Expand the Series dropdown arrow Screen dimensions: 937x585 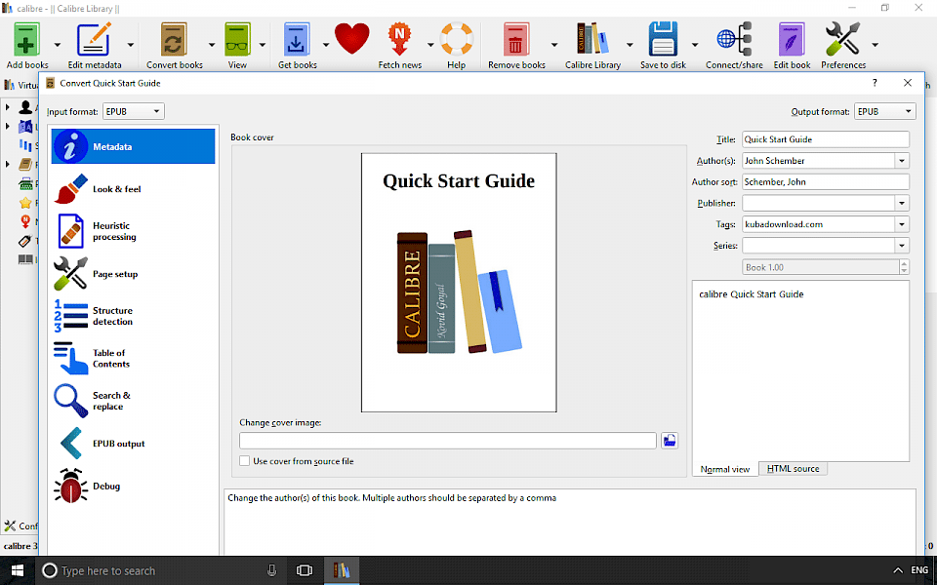tap(902, 246)
